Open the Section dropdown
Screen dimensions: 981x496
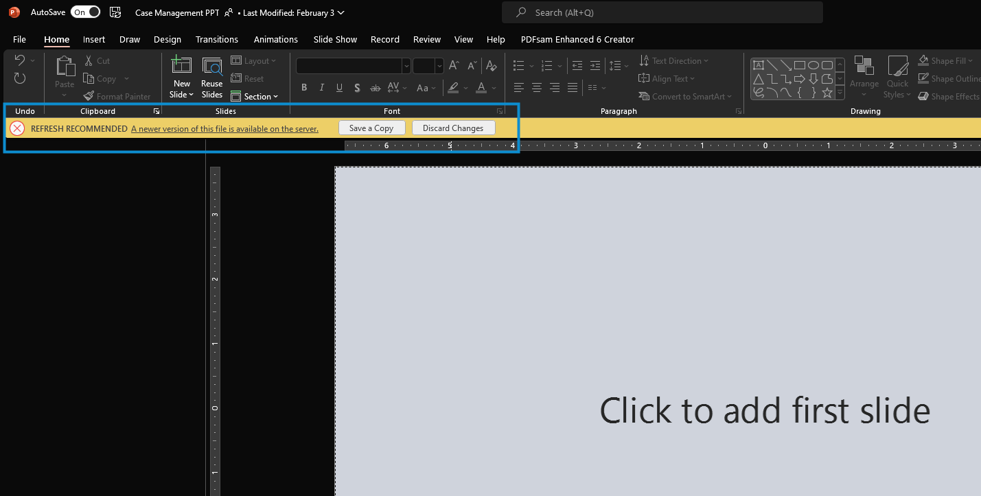255,97
